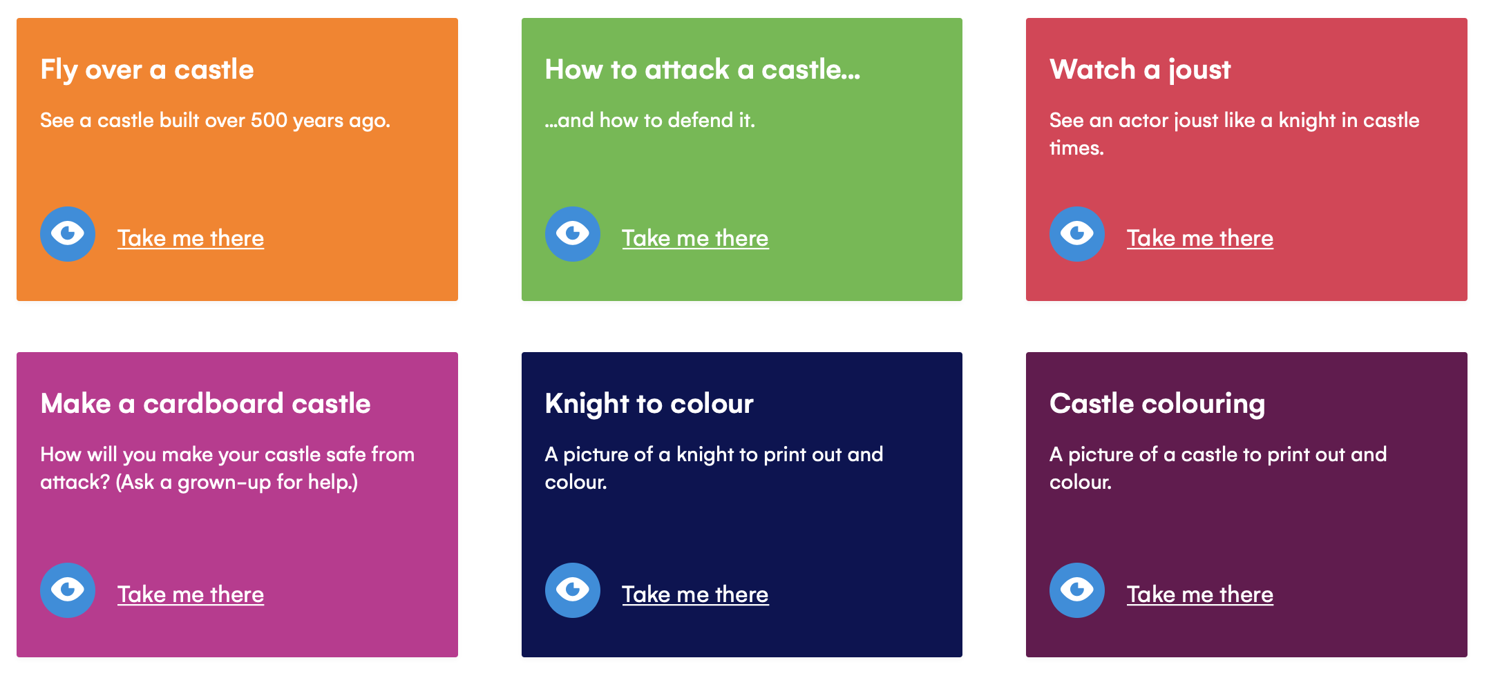Click eye icon in Fly over a castle card
1491x678 pixels.
pos(68,234)
